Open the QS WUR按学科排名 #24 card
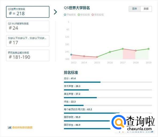 (28, 26)
